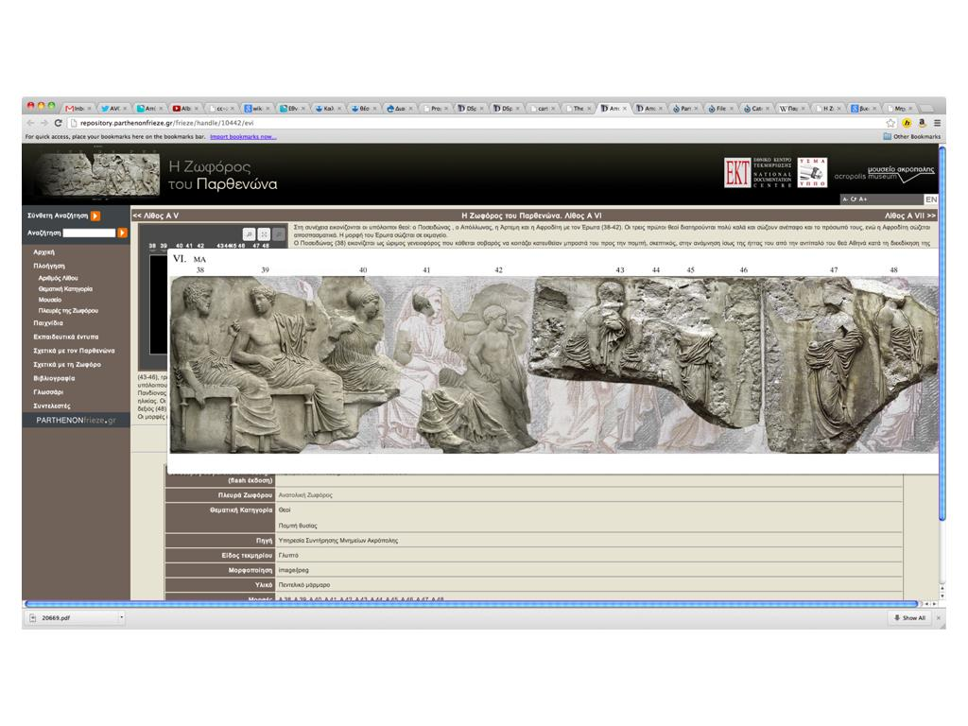Click Show All downloads button
This screenshot has width=968, height=726.
tap(910, 618)
